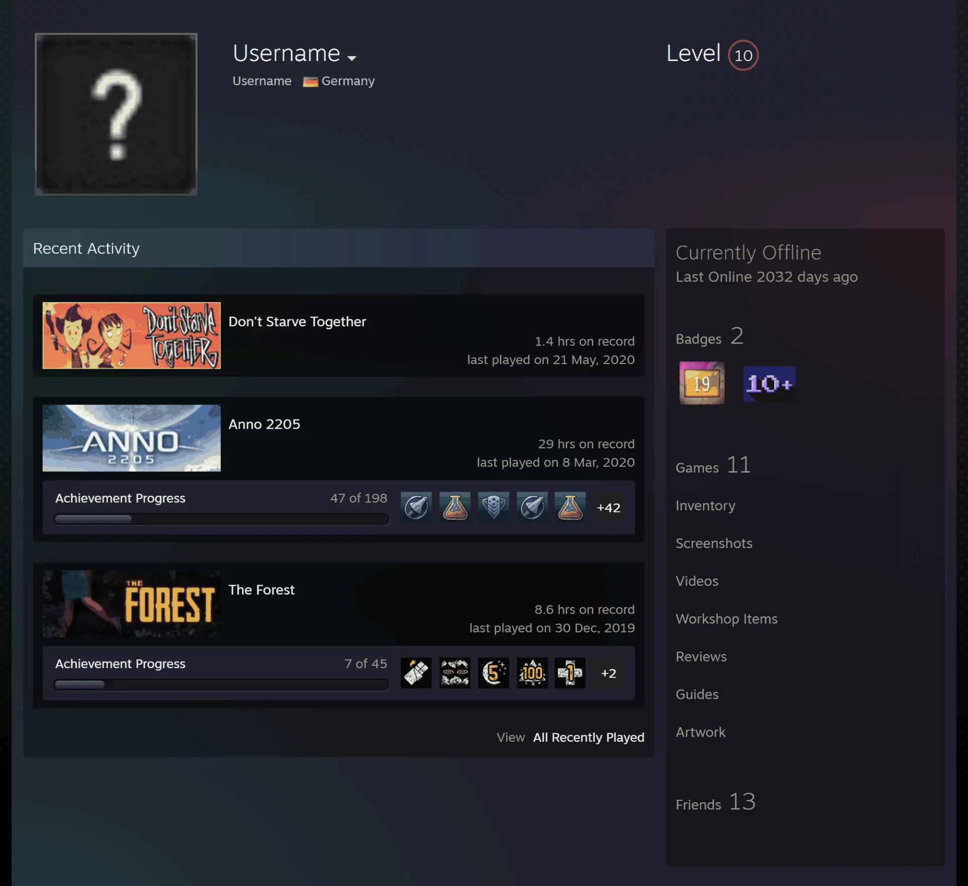
Task: Open the Screenshots link
Action: tap(714, 543)
